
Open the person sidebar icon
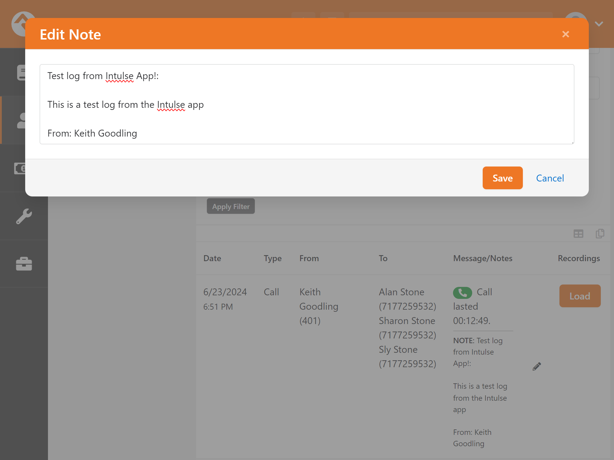[21, 121]
